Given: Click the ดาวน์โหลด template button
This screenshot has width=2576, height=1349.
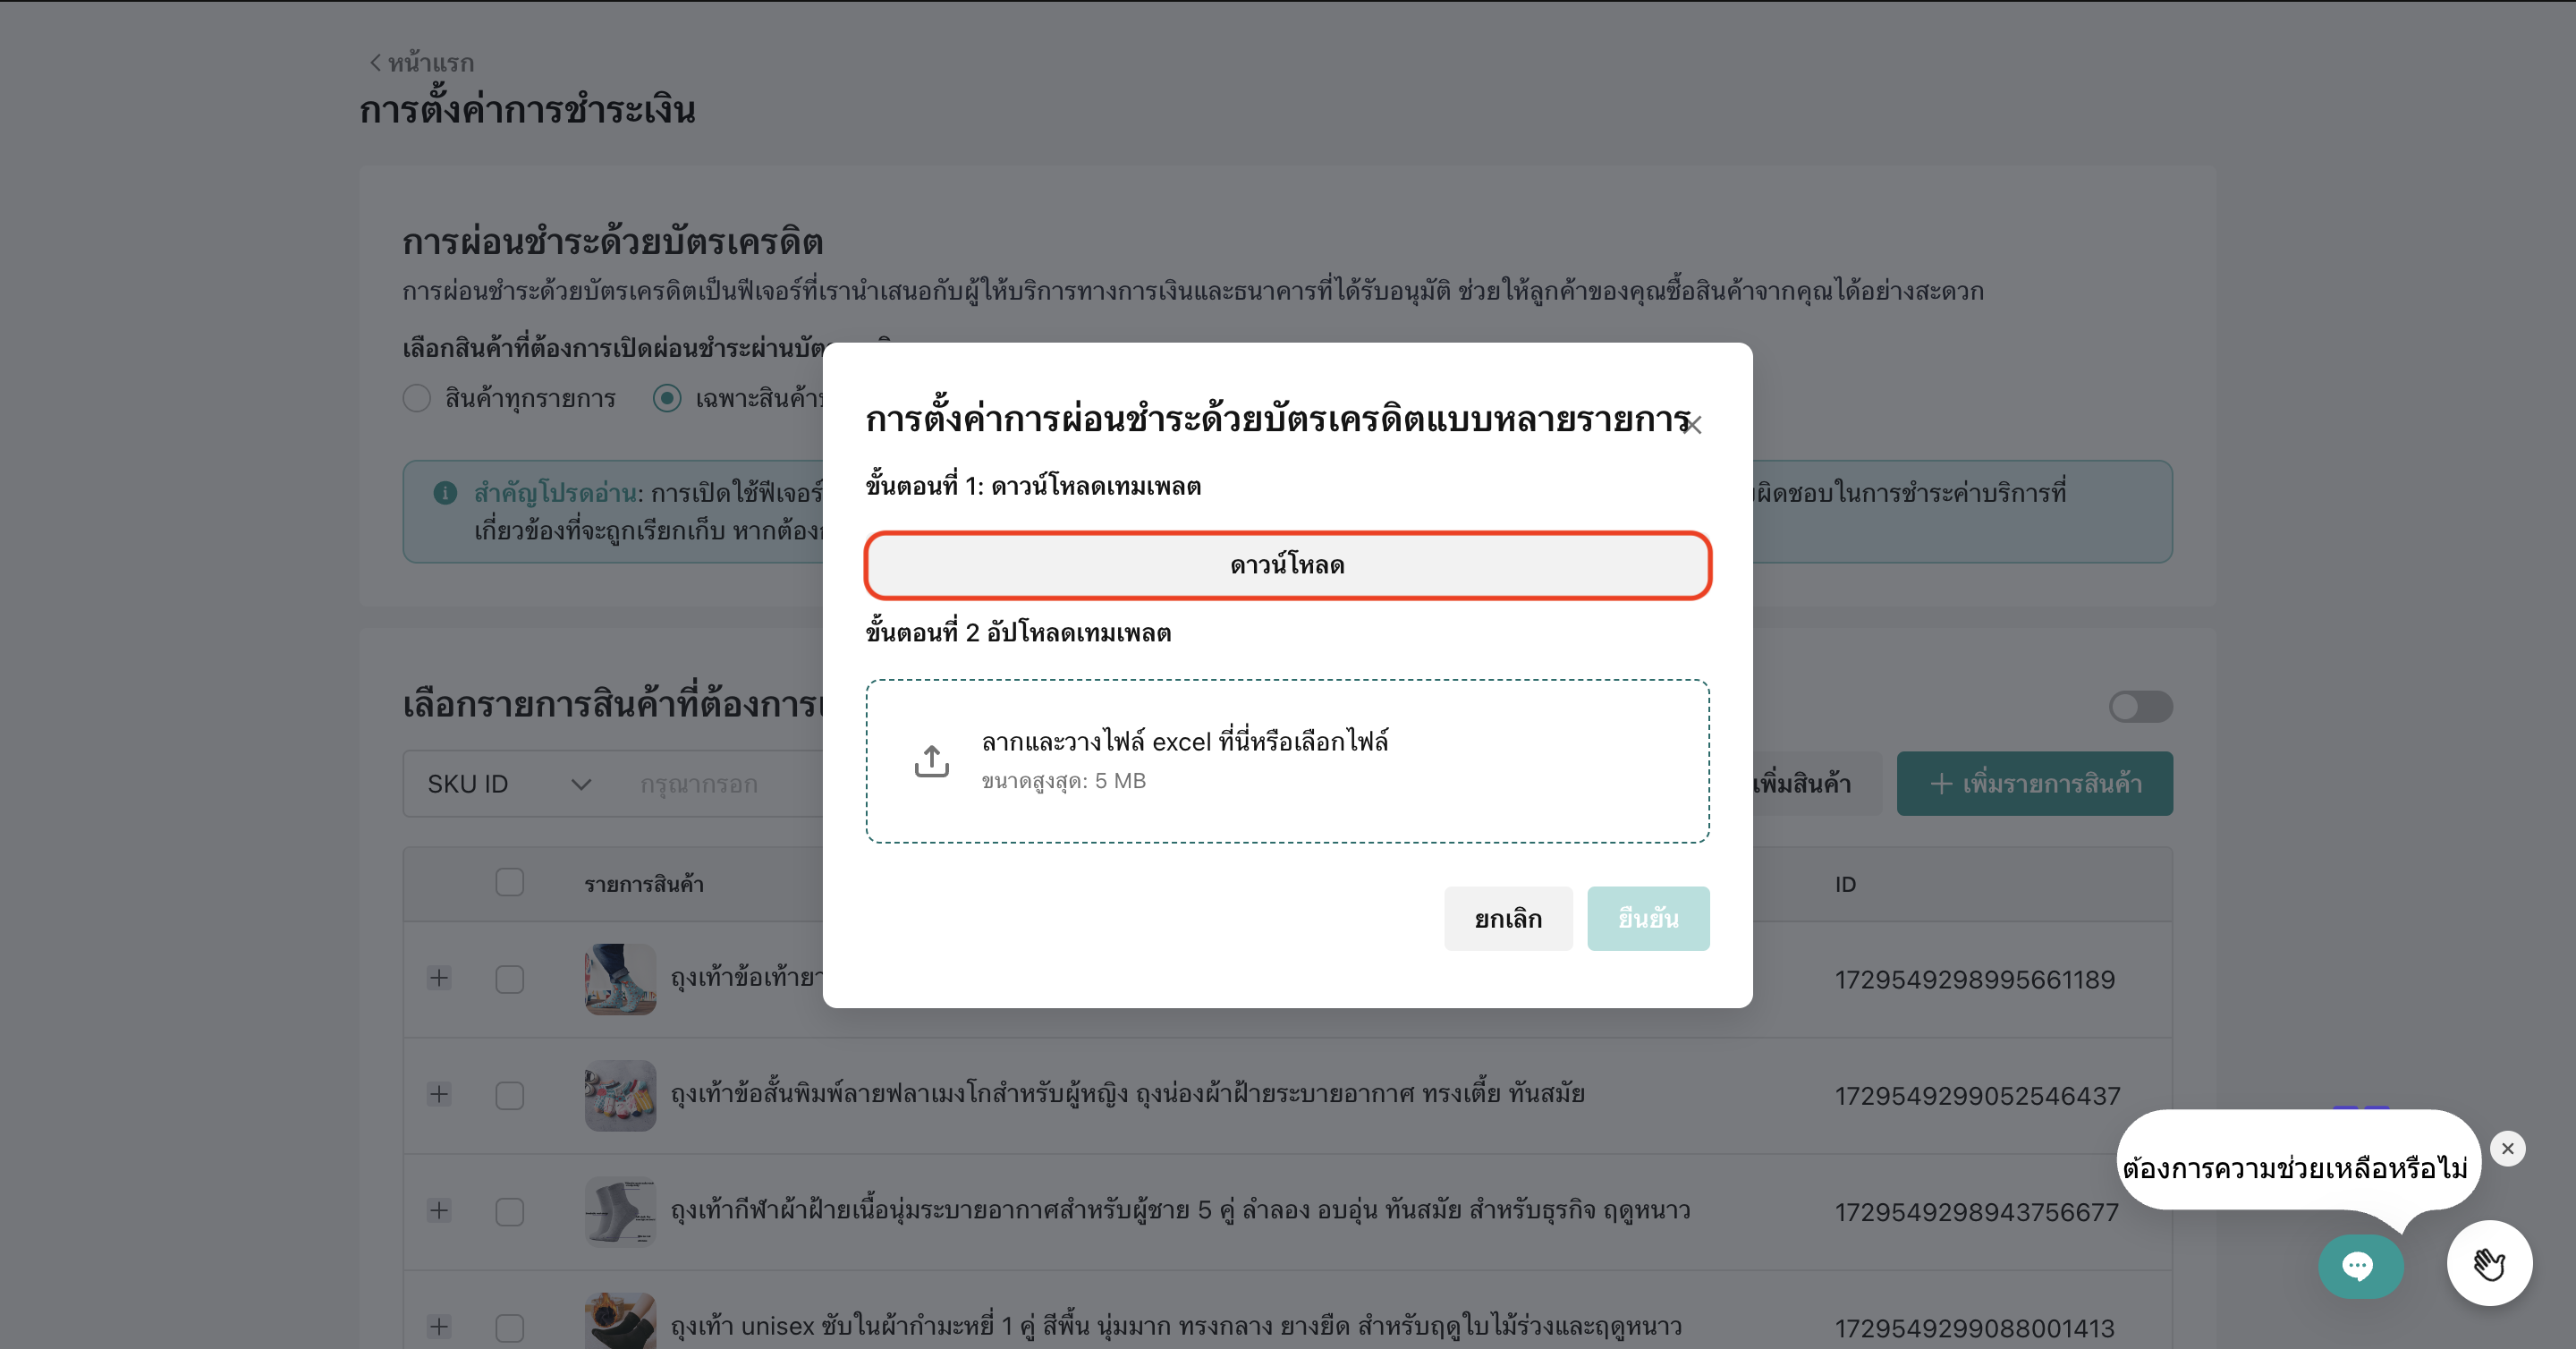Looking at the screenshot, I should tap(1287, 565).
